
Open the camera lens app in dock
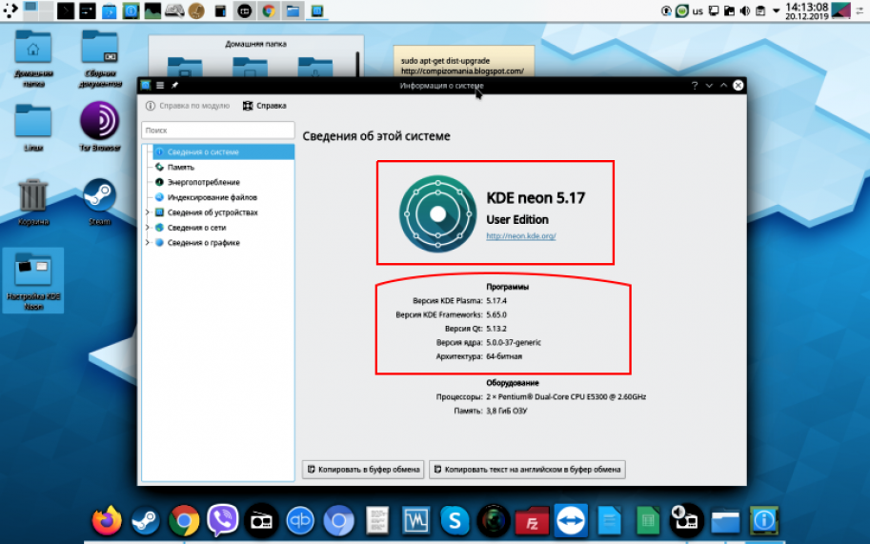[494, 521]
